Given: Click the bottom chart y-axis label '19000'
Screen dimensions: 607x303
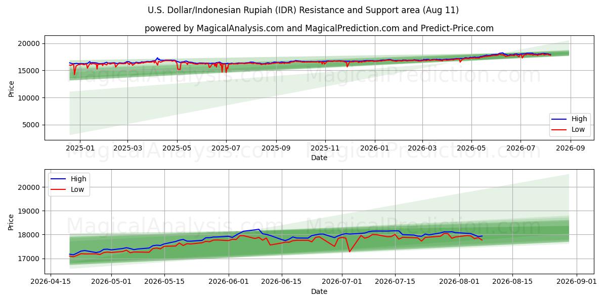Looking at the screenshot, I should [29, 211].
